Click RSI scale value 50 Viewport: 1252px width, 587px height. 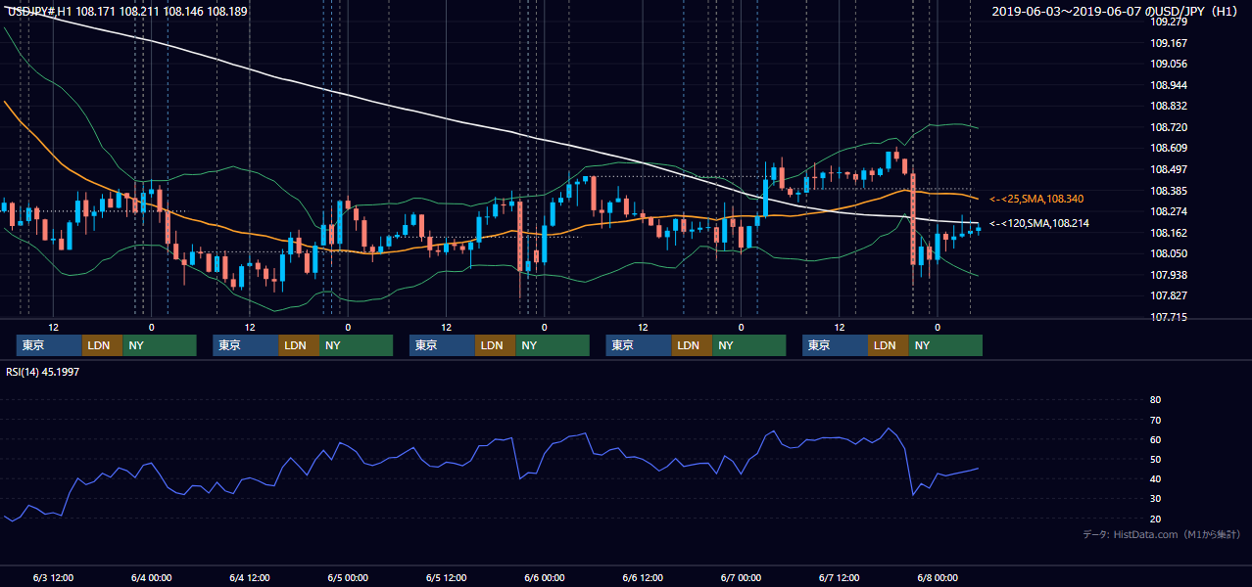point(1155,459)
